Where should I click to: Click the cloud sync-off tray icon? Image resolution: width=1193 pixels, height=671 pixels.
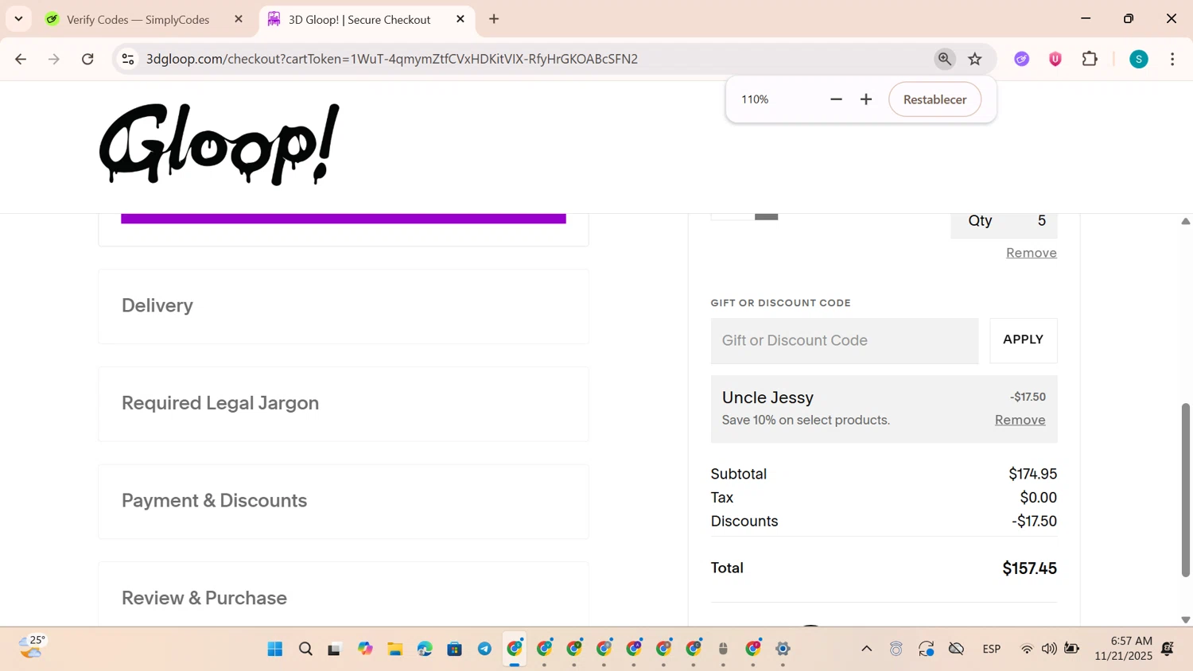click(957, 650)
